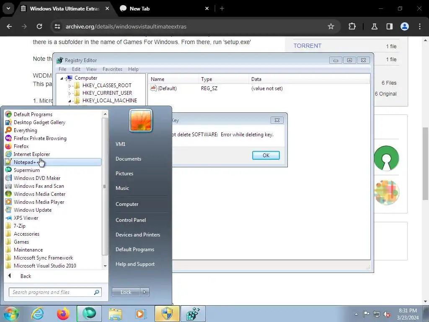This screenshot has height=322, width=429.
Task: Open Windows Explorer taskbar icon
Action: 115,314
